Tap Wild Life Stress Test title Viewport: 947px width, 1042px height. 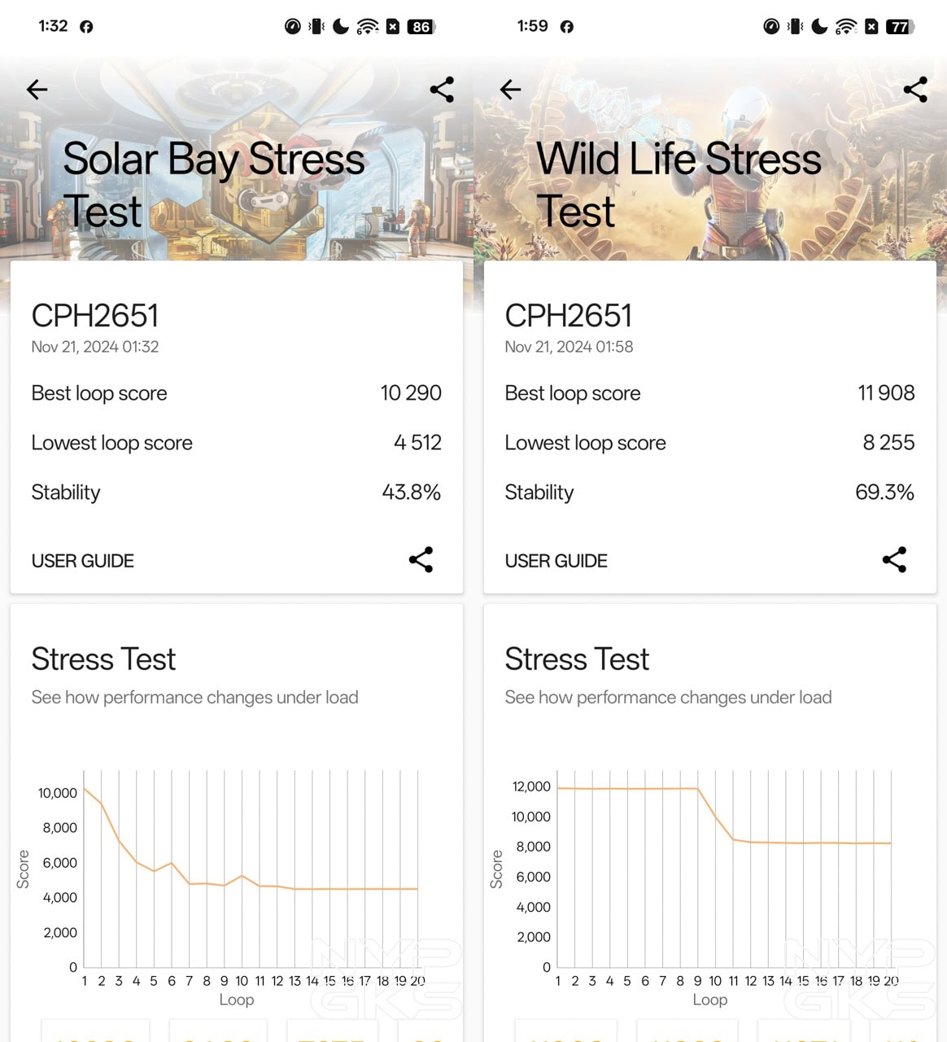click(x=679, y=185)
